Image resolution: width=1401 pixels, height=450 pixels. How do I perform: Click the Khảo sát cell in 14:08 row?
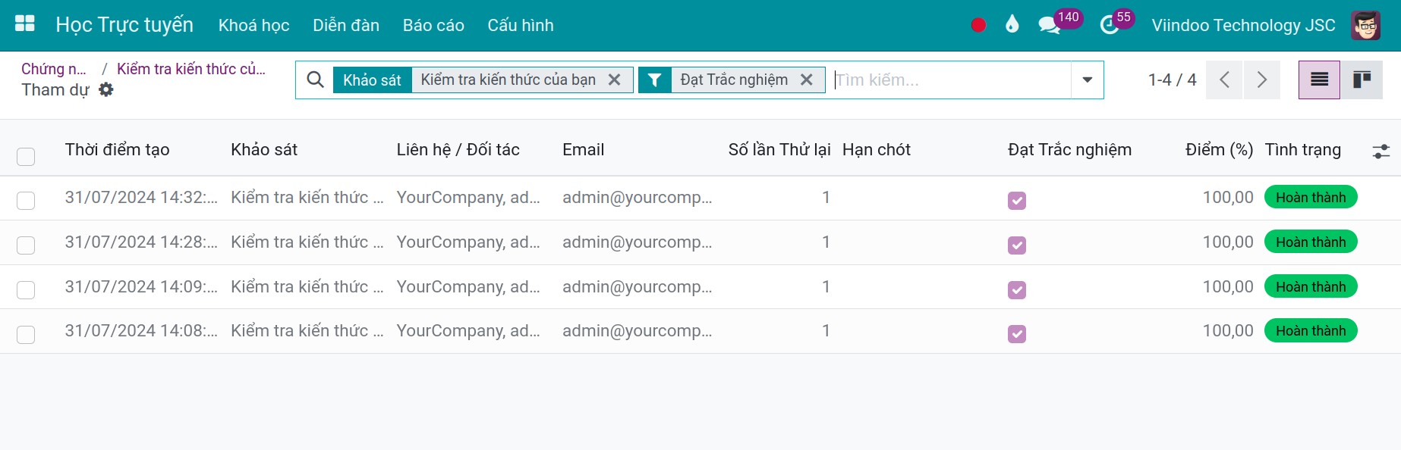pyautogui.click(x=307, y=331)
